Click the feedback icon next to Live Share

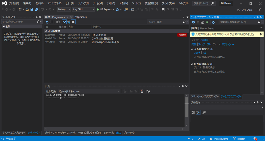[x=259, y=10]
